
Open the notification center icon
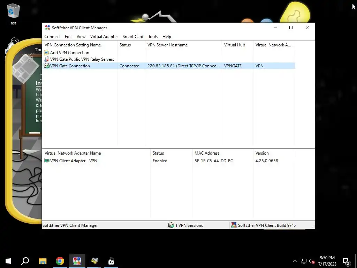click(346, 261)
